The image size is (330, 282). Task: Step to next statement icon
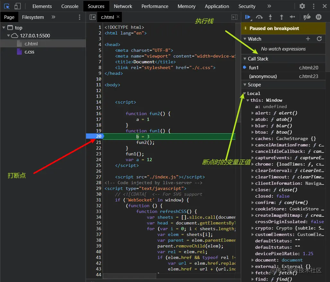coord(292,17)
